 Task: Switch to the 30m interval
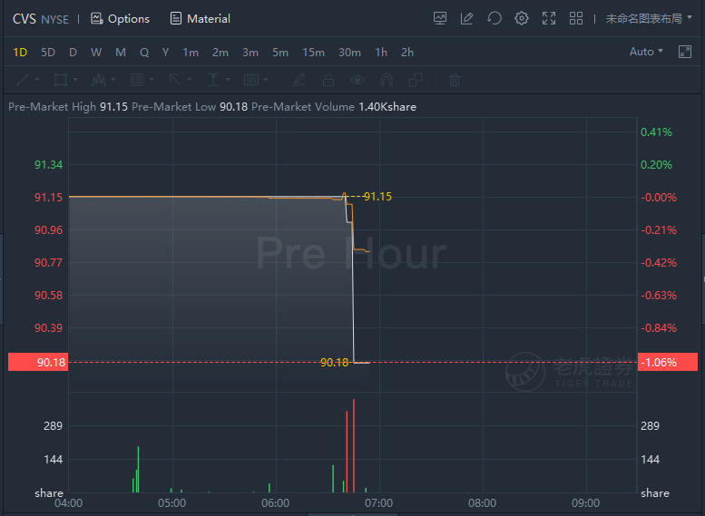click(350, 53)
